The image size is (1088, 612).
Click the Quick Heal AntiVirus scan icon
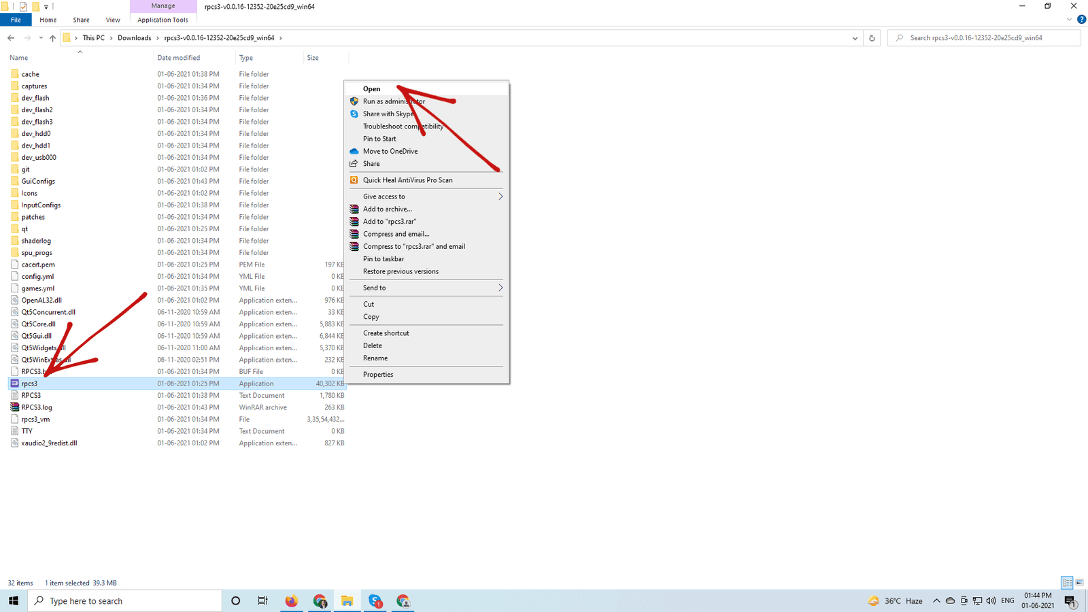click(354, 180)
